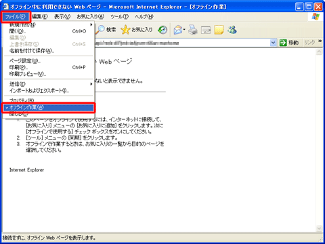Image resolution: width=325 pixels, height=244 pixels.
Task: Click the vertical scrollbar down arrow
Action: tap(319, 228)
